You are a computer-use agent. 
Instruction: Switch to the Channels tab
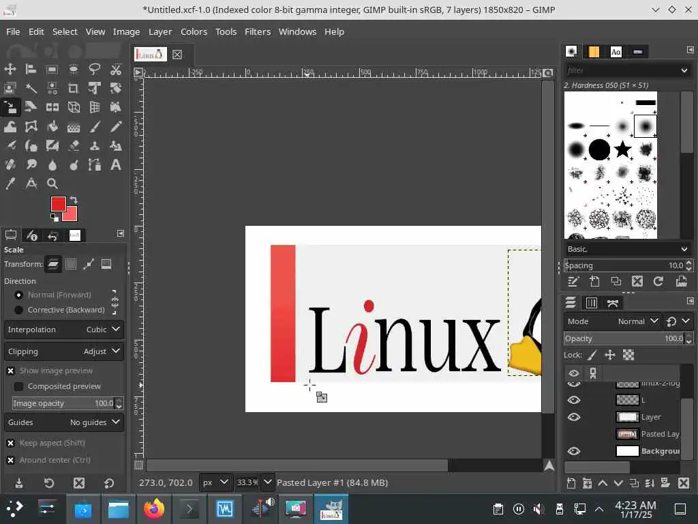[591, 303]
